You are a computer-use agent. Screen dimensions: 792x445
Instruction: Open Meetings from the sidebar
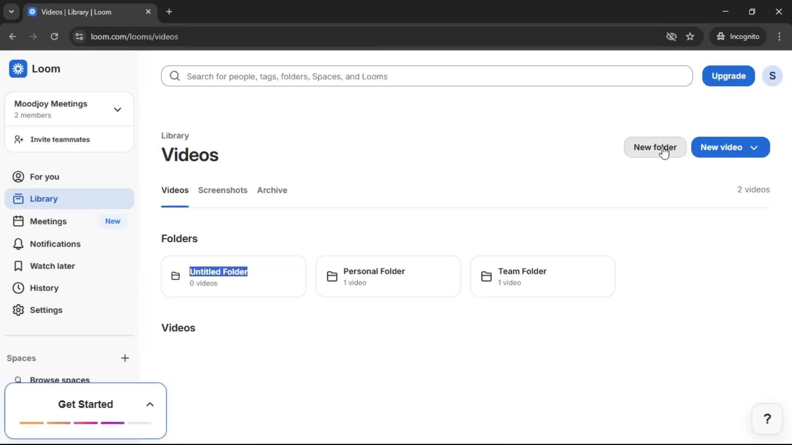tap(47, 221)
